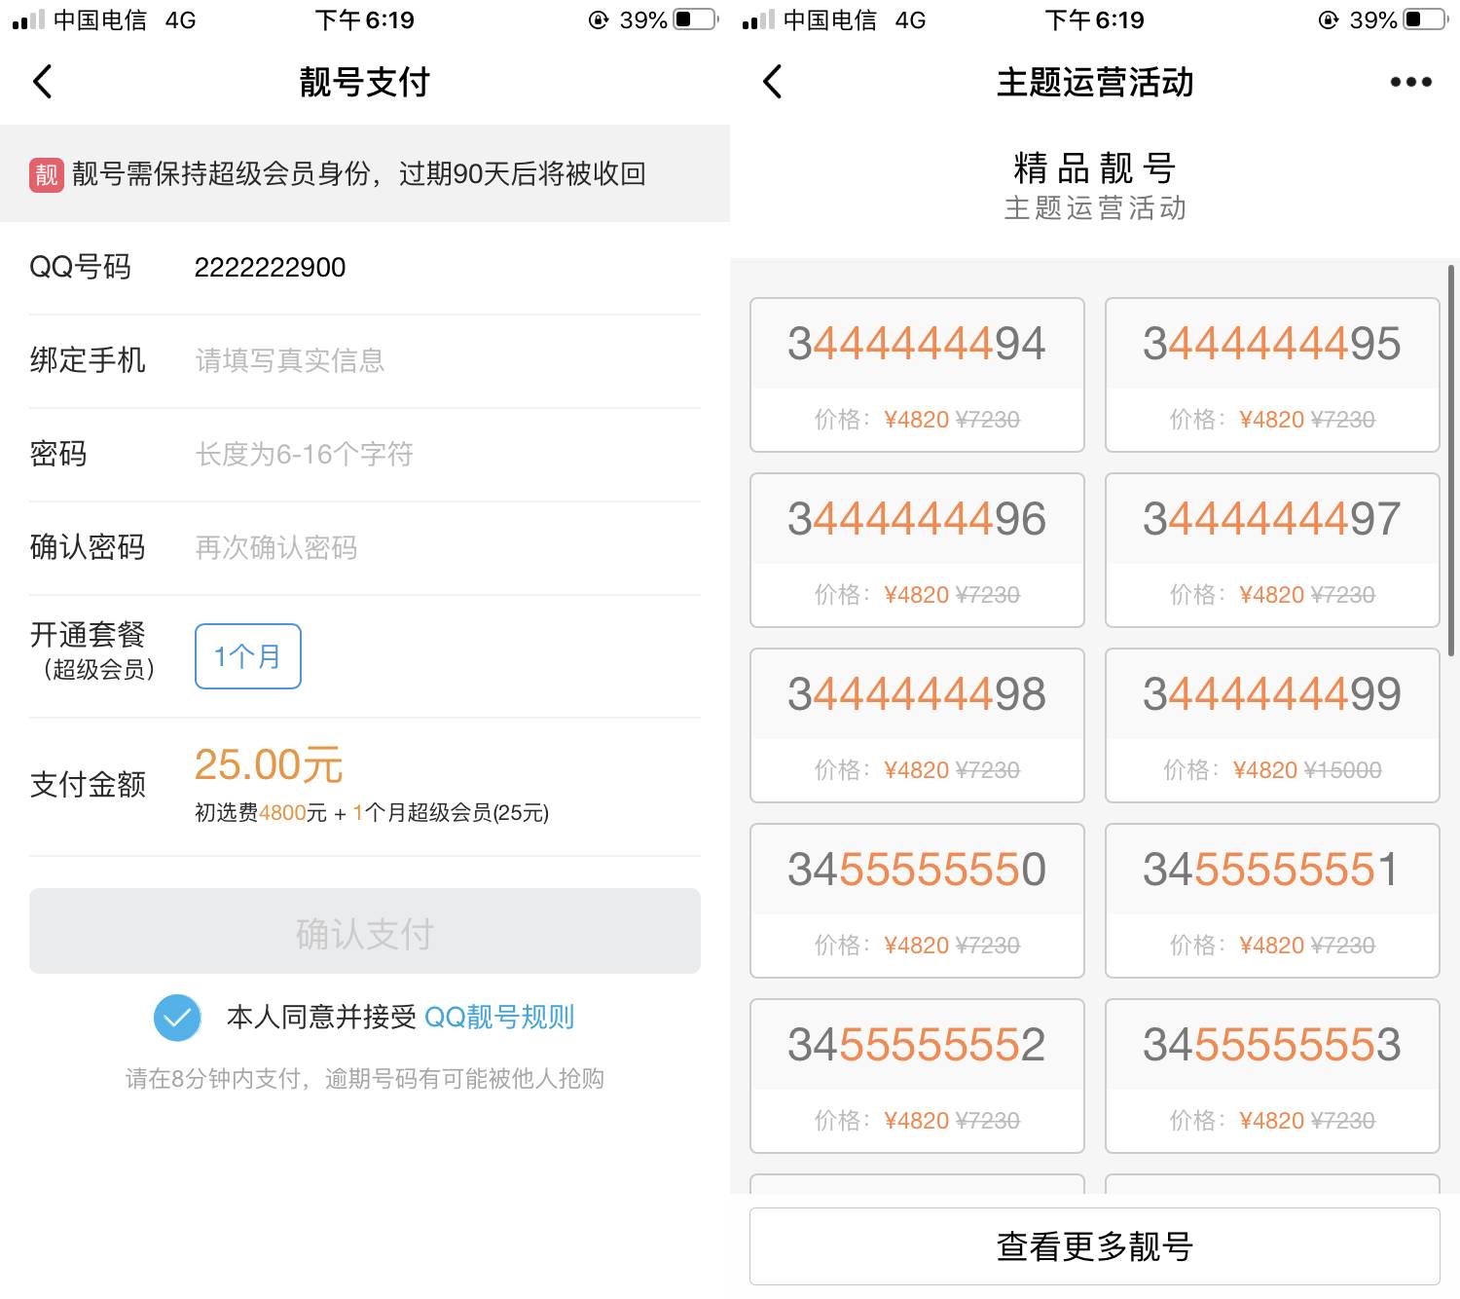This screenshot has height=1299, width=1460.
Task: Go back from 主题运营活动 page
Action: (x=773, y=82)
